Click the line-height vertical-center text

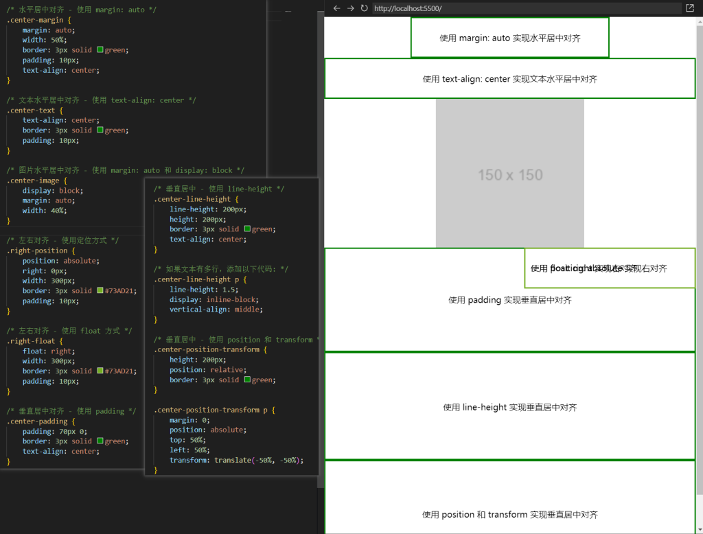509,407
